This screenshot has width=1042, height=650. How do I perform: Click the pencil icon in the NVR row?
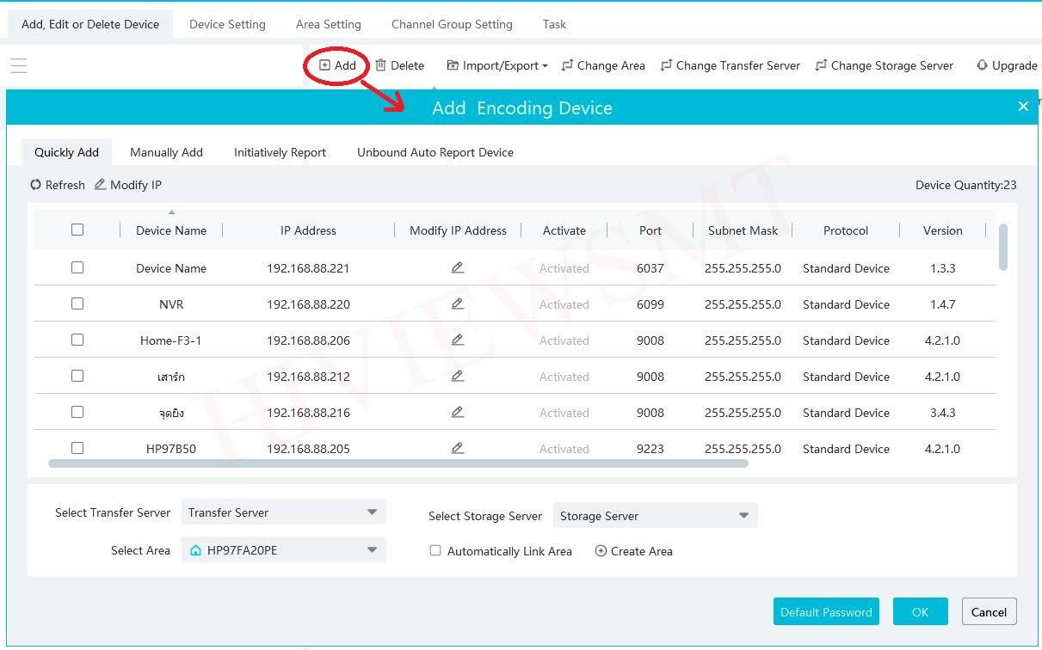point(458,304)
